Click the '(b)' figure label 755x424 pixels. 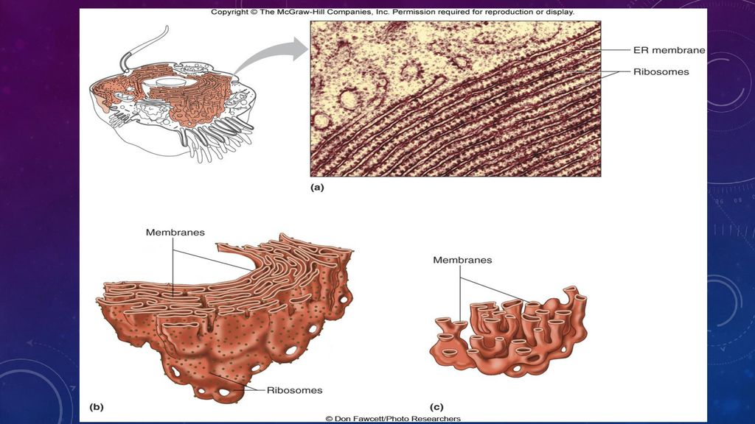97,407
